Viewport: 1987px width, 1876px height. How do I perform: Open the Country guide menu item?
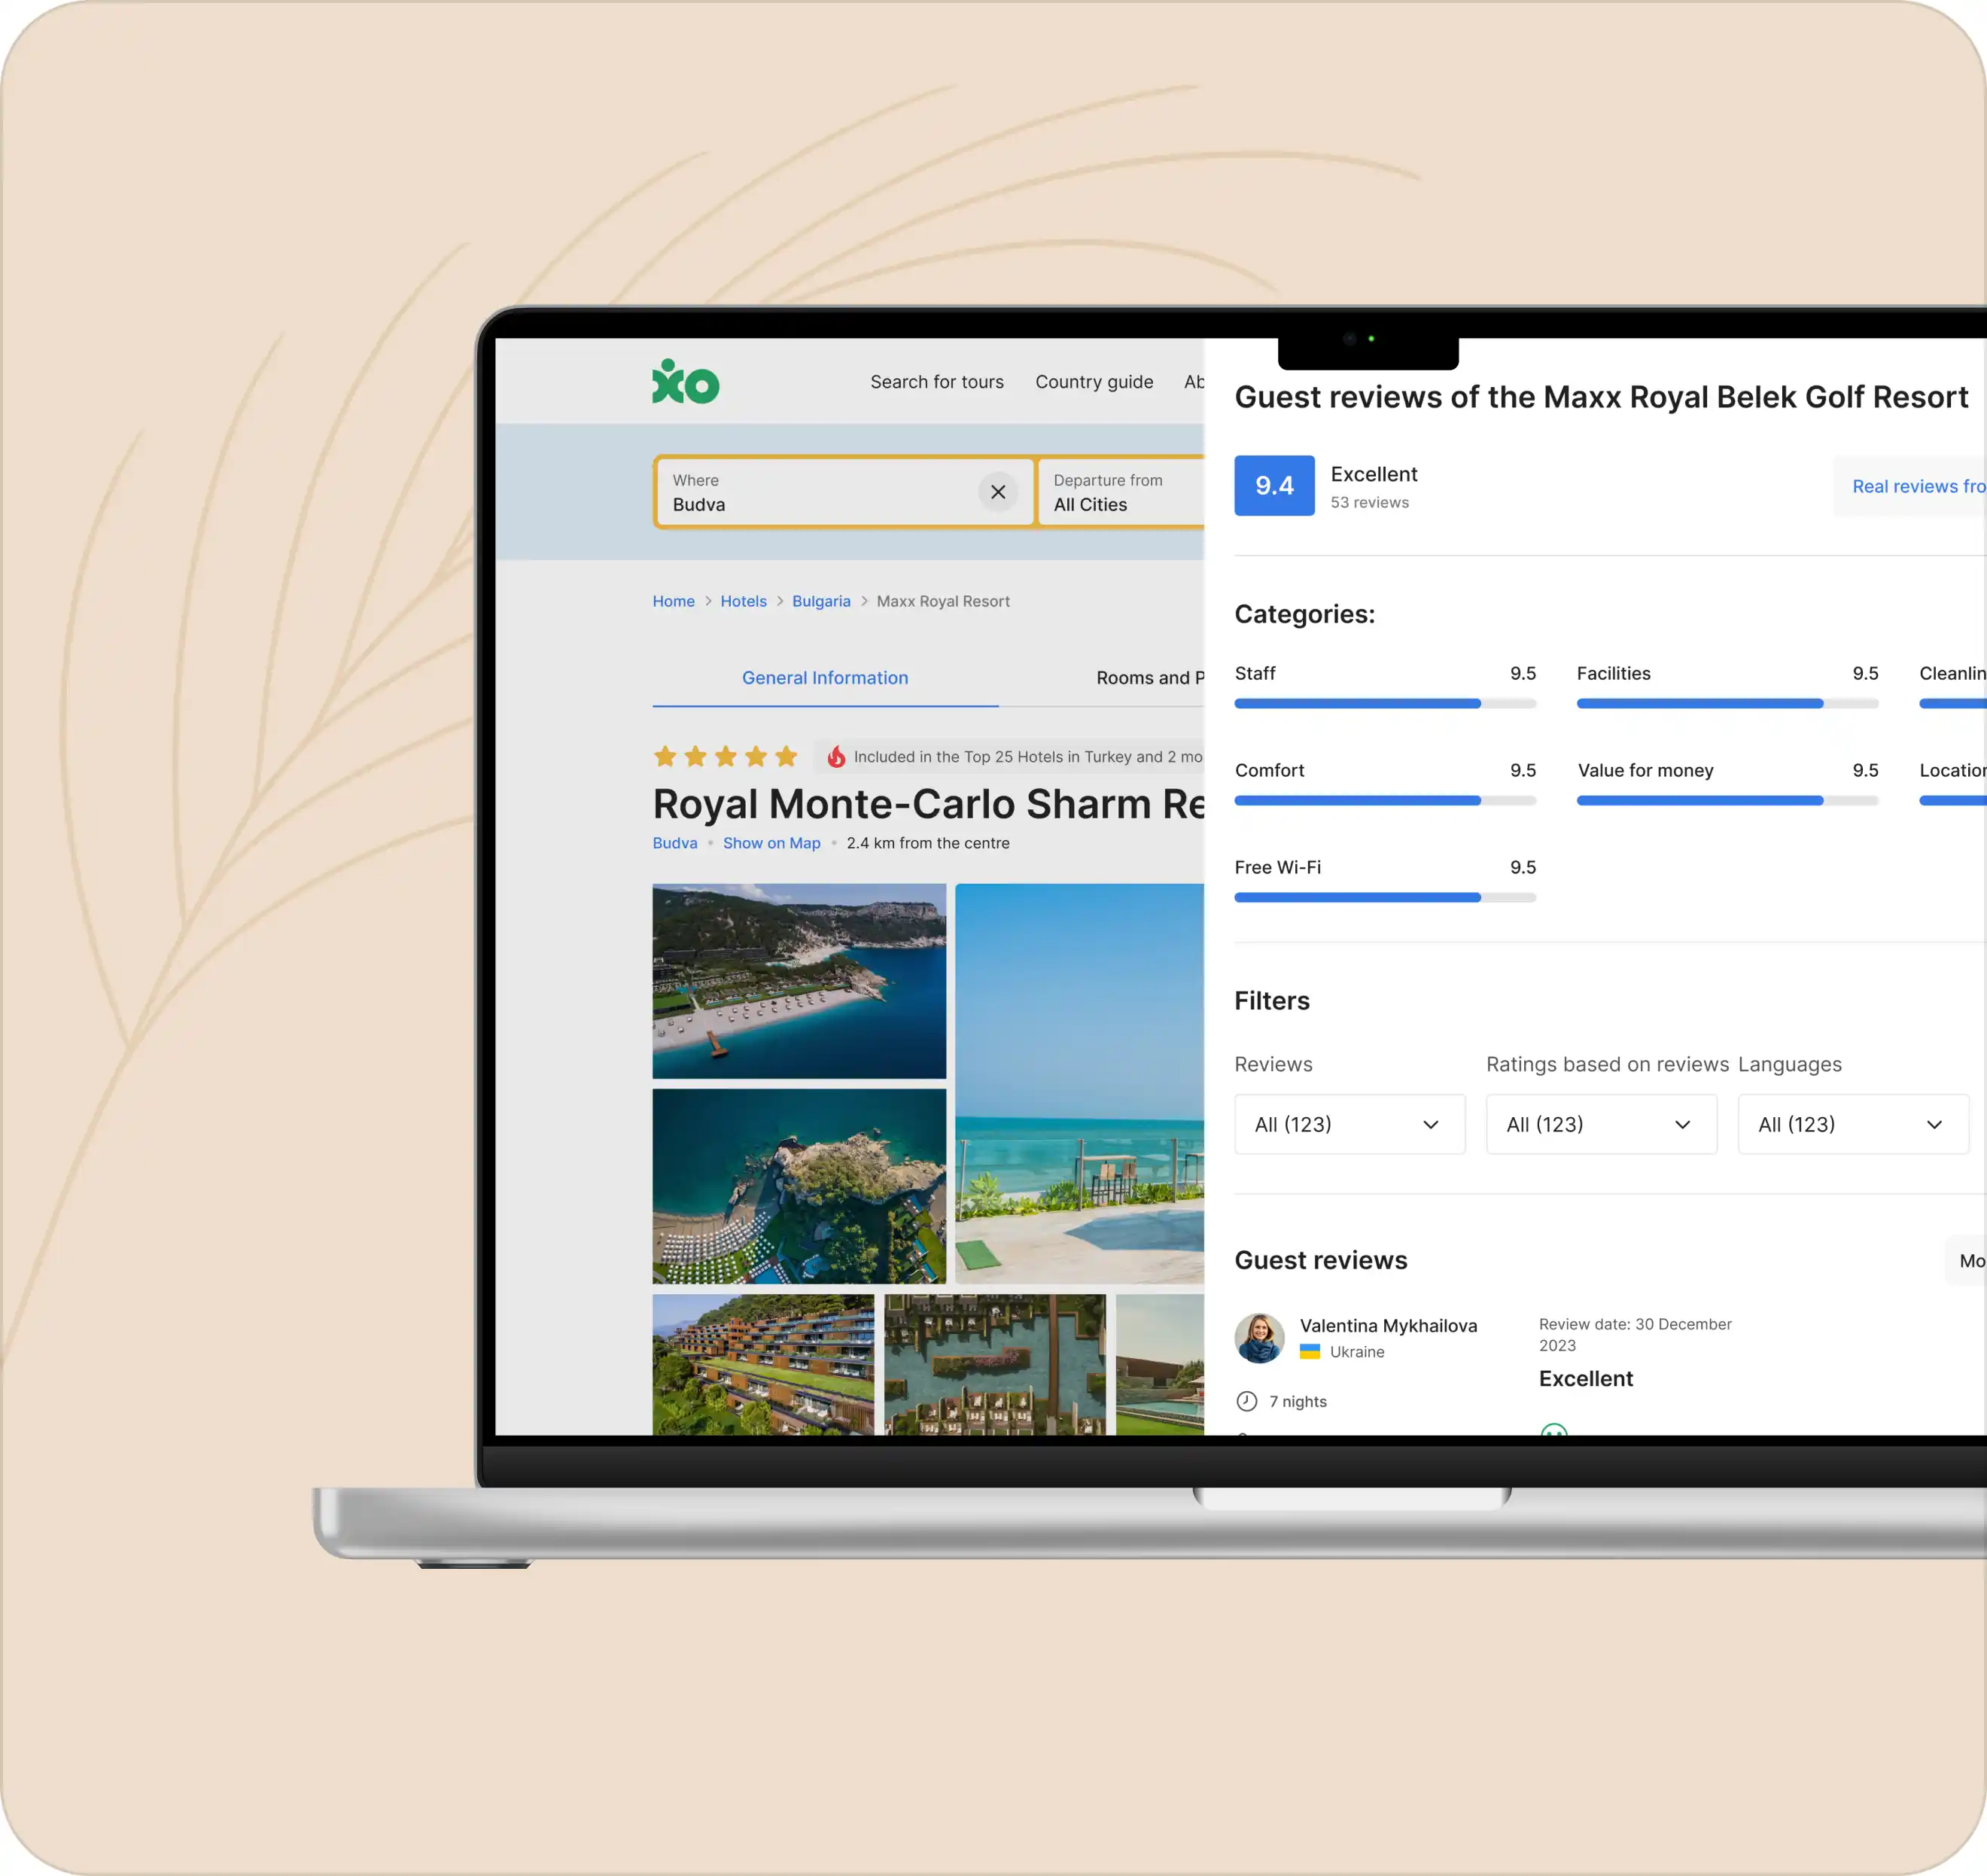click(1093, 382)
